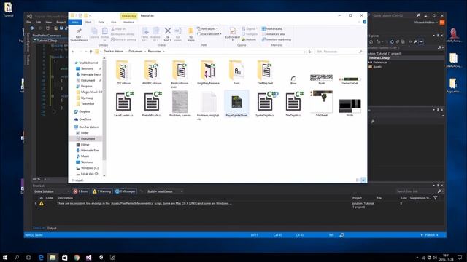Viewport: 467px width, 262px height.
Task: Switch to the Visa ribbon tab
Action: pos(114,23)
